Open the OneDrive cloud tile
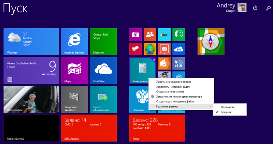This screenshot has height=144, width=273. 103,71
